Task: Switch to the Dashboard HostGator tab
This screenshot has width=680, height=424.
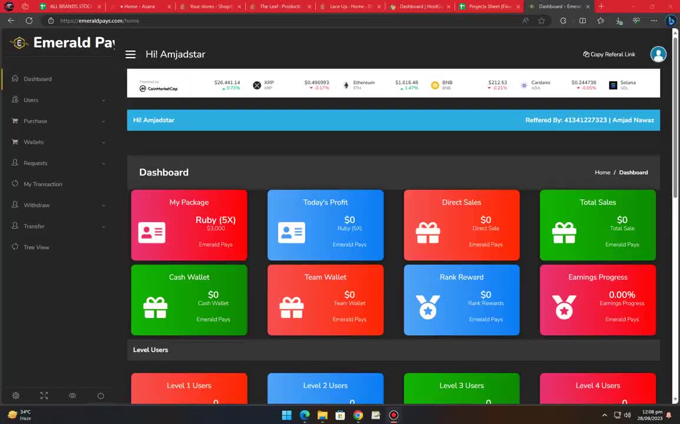Action: pos(420,6)
